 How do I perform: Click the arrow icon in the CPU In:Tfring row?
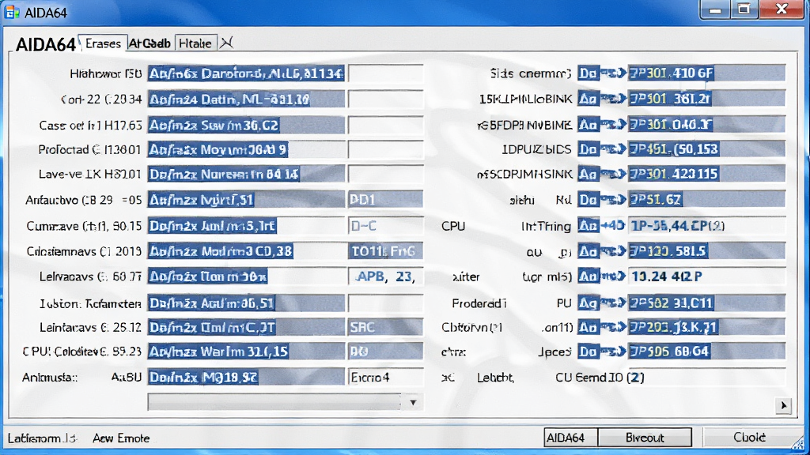click(613, 225)
